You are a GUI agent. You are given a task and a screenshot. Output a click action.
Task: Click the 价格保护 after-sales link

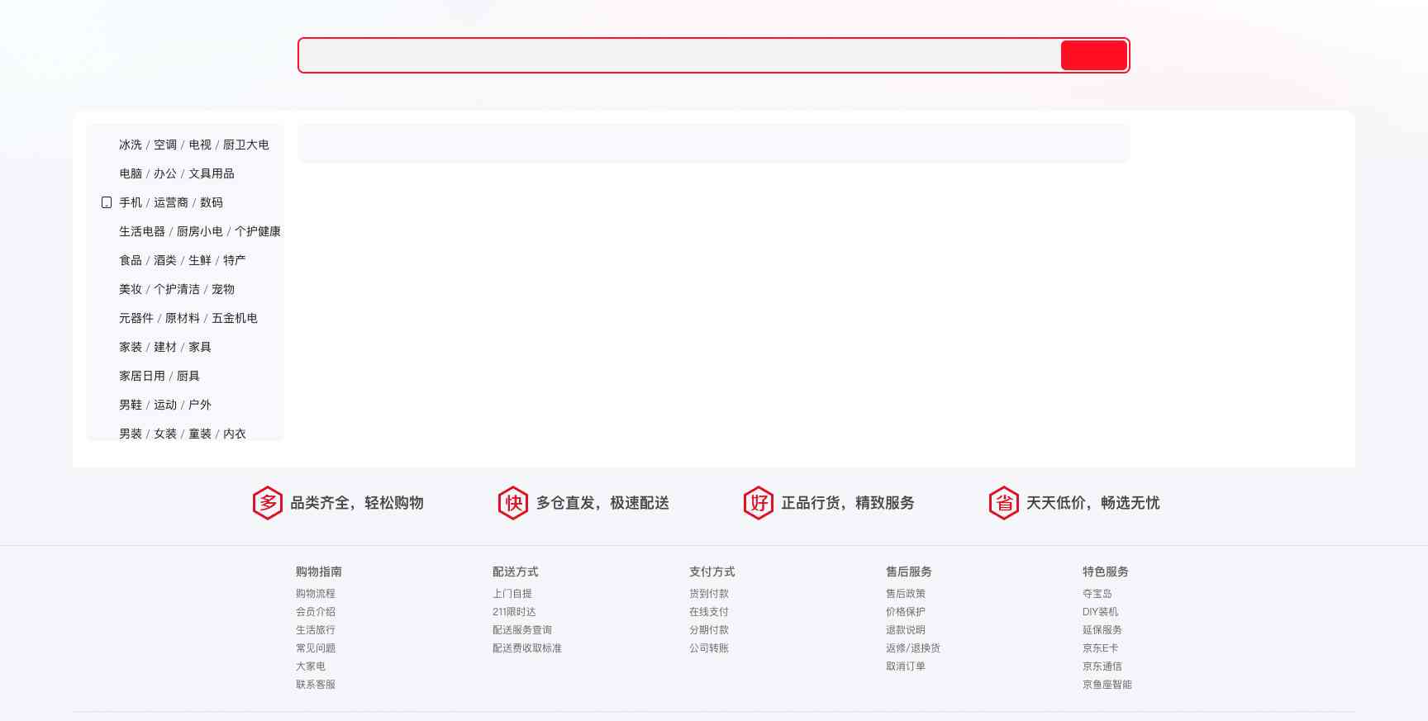(906, 612)
